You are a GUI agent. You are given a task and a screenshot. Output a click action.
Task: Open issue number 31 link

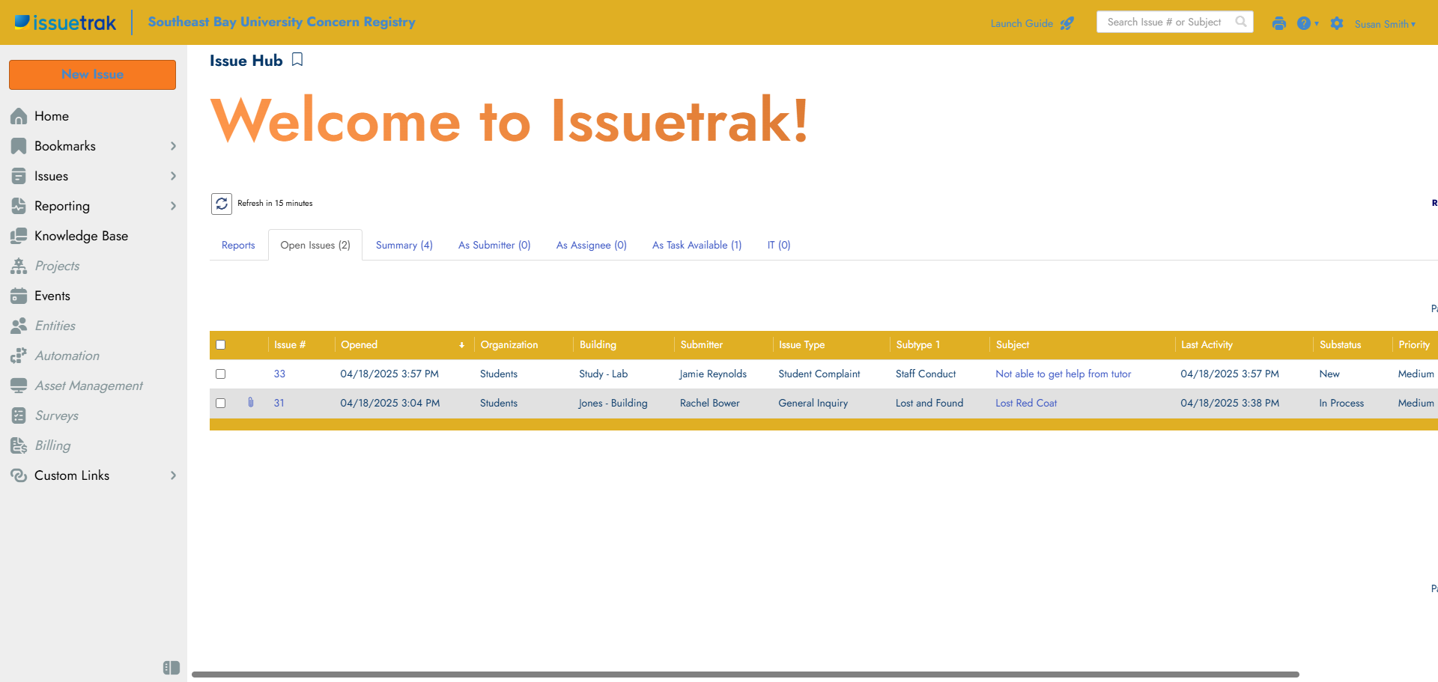[x=279, y=403]
